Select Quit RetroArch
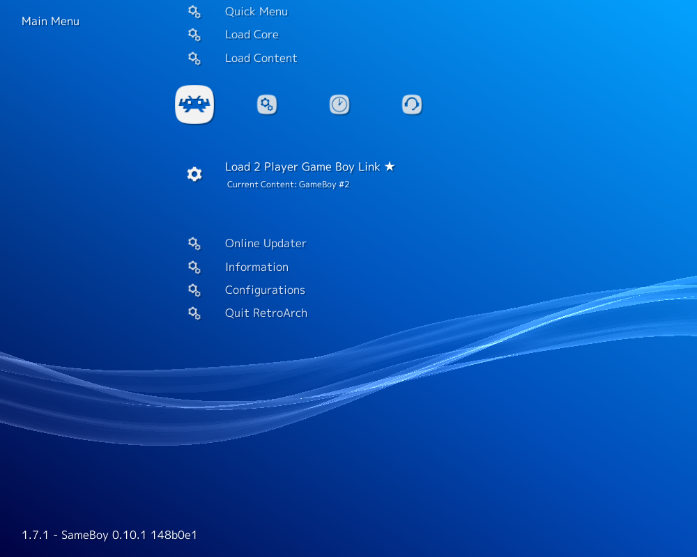The image size is (697, 557). [266, 313]
